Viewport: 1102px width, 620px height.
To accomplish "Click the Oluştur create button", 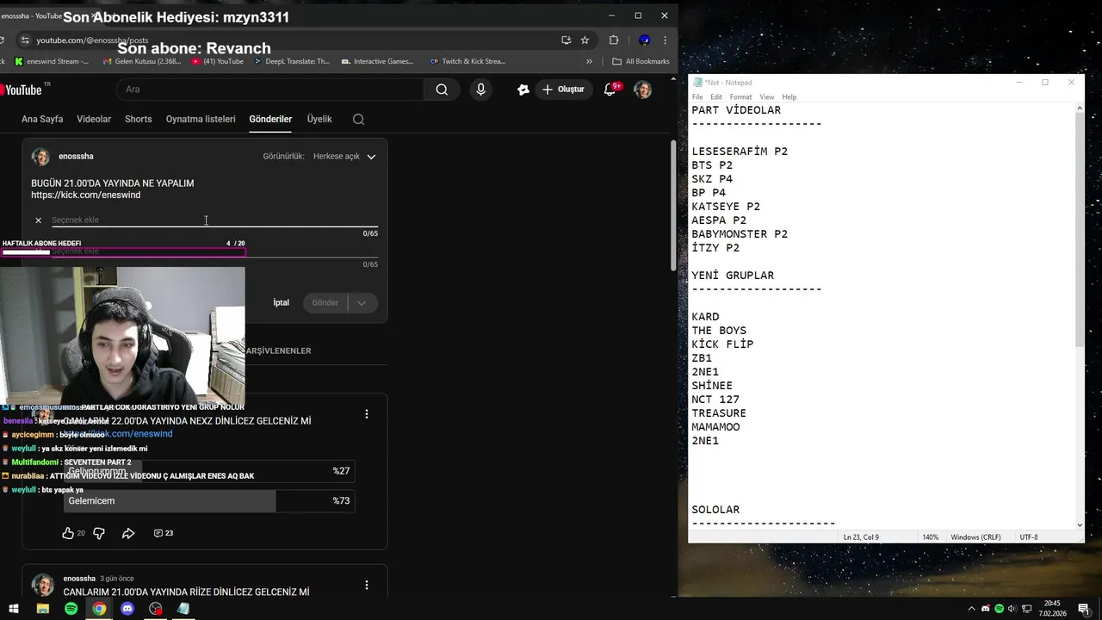I will 562,90.
